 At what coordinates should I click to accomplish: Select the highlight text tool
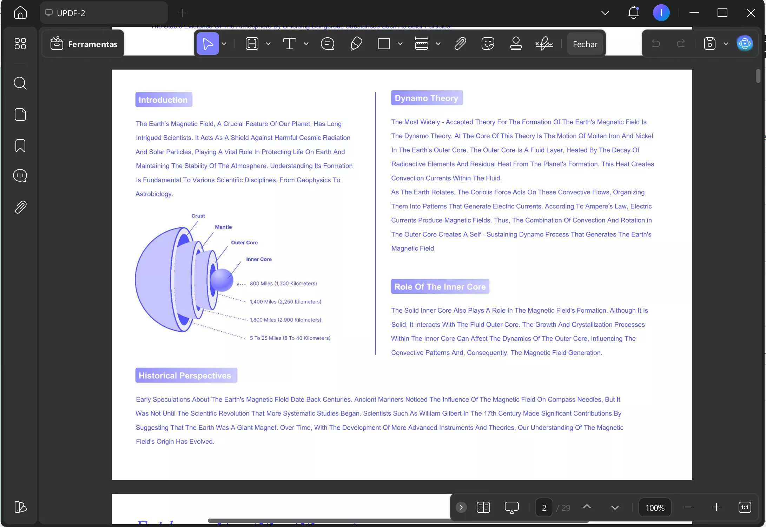[x=252, y=44]
